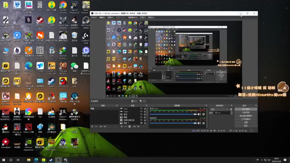290x163 pixels.
Task: Open the Scene Collection menu in OBS
Action: point(133,17)
